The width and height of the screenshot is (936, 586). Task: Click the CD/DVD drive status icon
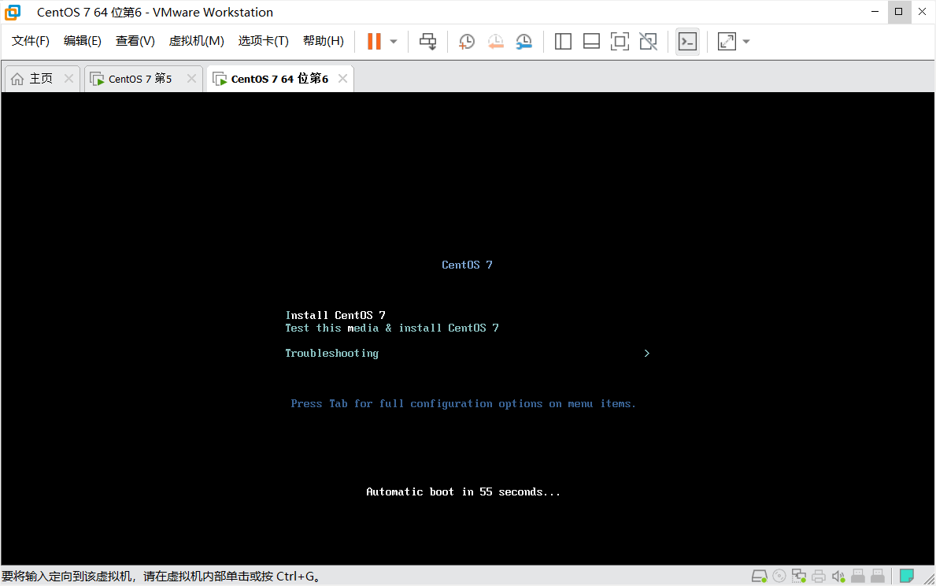[779, 577]
